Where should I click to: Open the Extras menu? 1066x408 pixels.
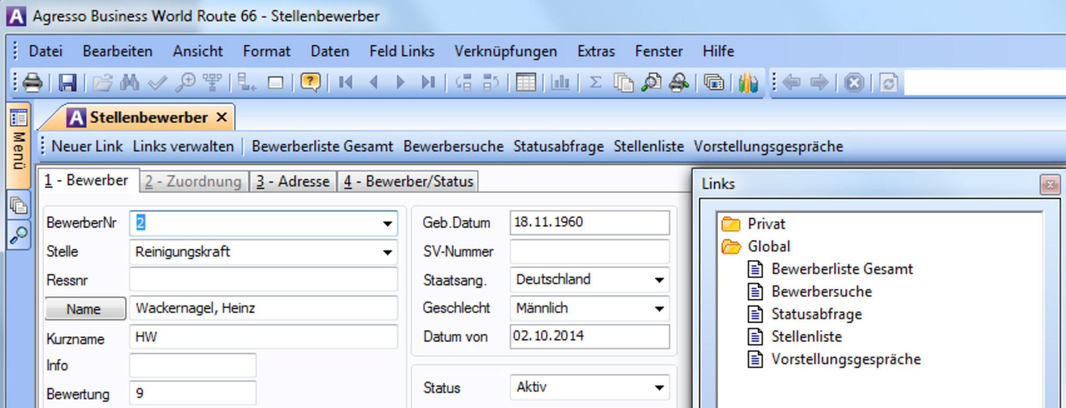[596, 51]
